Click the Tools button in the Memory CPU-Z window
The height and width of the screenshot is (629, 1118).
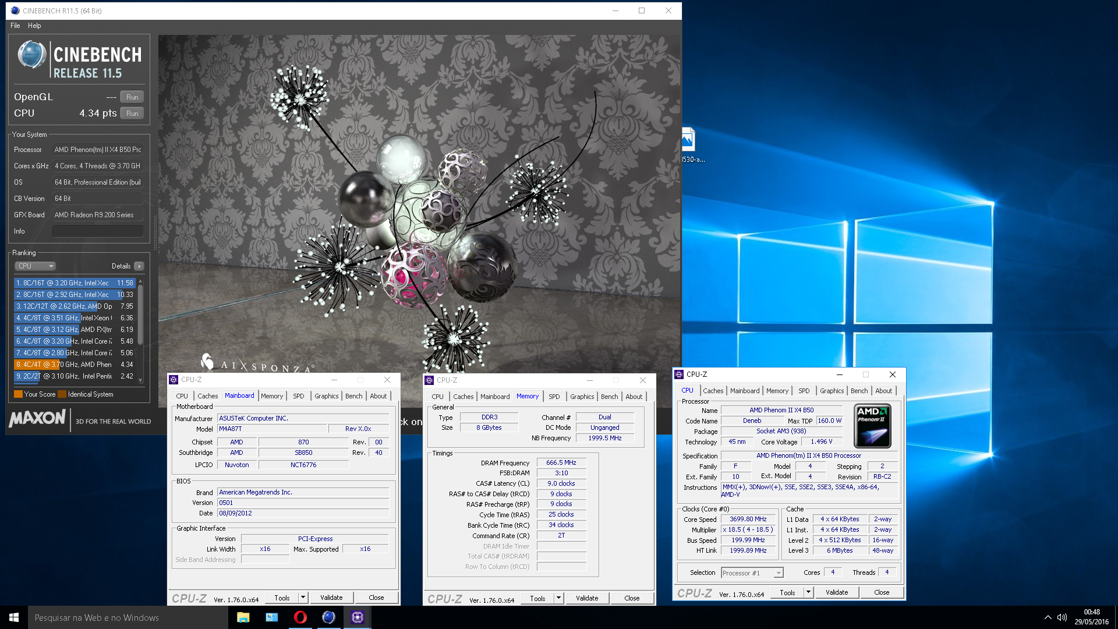pos(537,598)
